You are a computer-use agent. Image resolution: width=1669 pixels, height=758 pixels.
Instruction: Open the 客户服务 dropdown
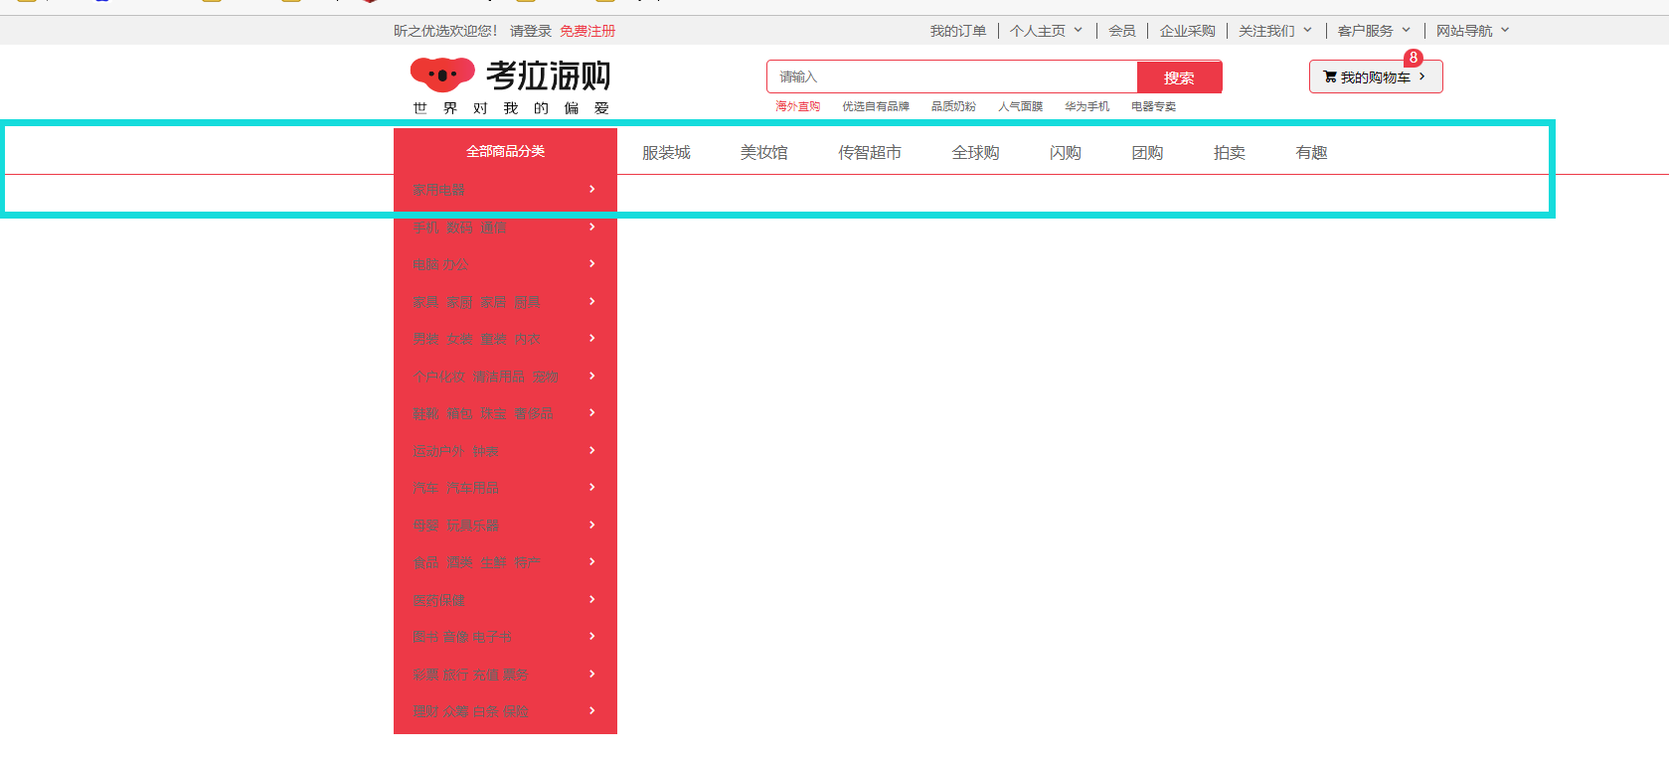click(x=1374, y=31)
